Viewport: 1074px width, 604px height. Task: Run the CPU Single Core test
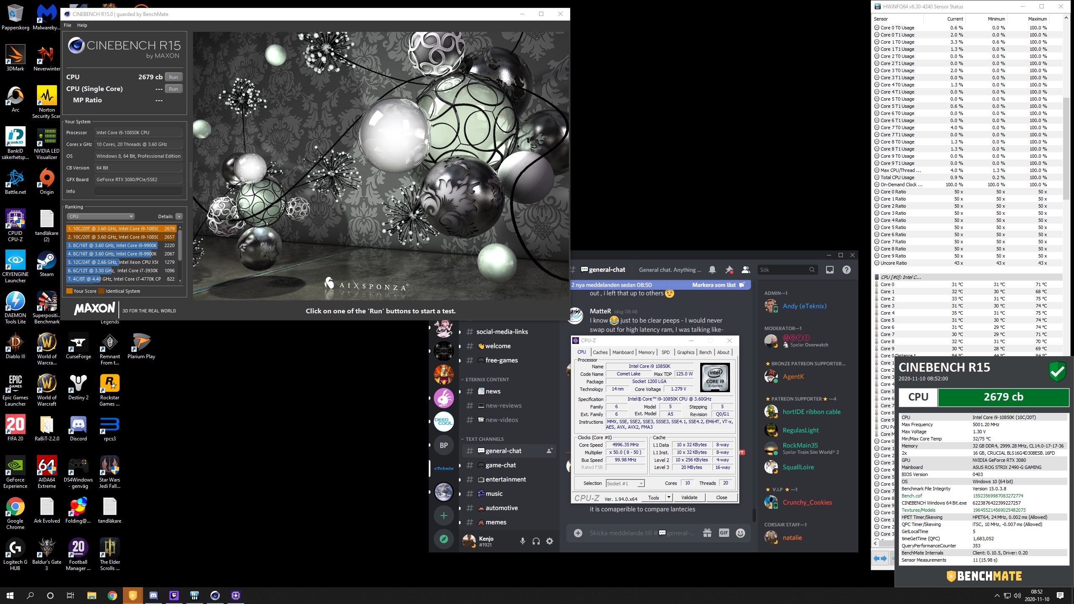coord(174,89)
